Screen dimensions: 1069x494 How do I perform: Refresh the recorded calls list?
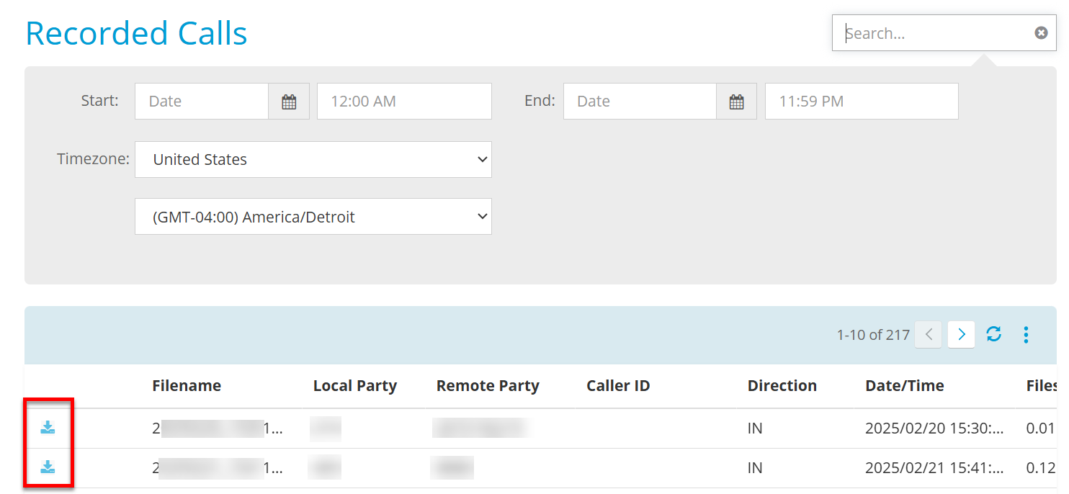pyautogui.click(x=994, y=334)
